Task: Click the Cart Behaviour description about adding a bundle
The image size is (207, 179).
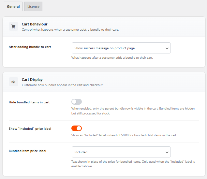Action: click(70, 30)
